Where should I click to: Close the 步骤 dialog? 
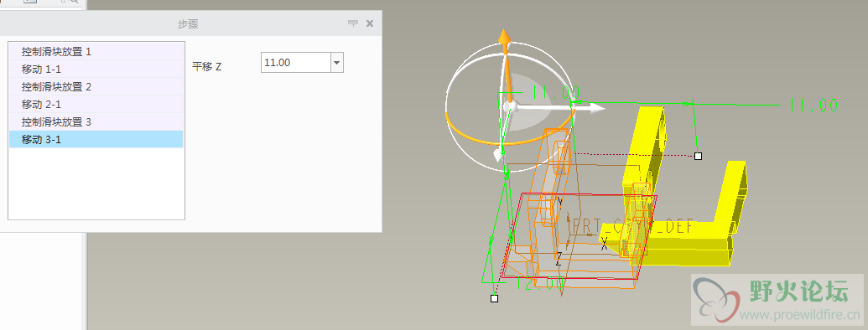[370, 23]
